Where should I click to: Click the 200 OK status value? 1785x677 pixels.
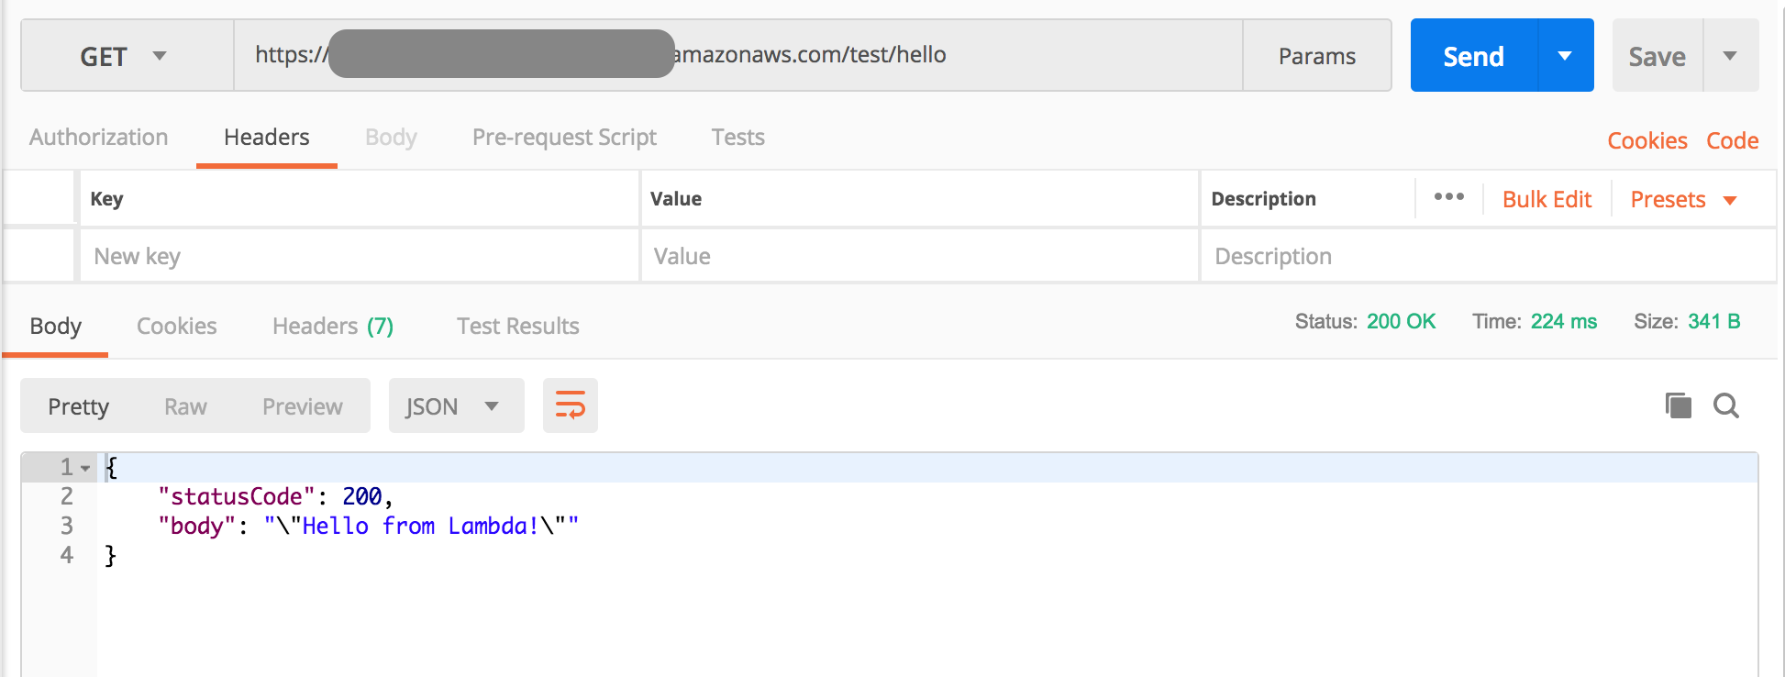[1401, 321]
